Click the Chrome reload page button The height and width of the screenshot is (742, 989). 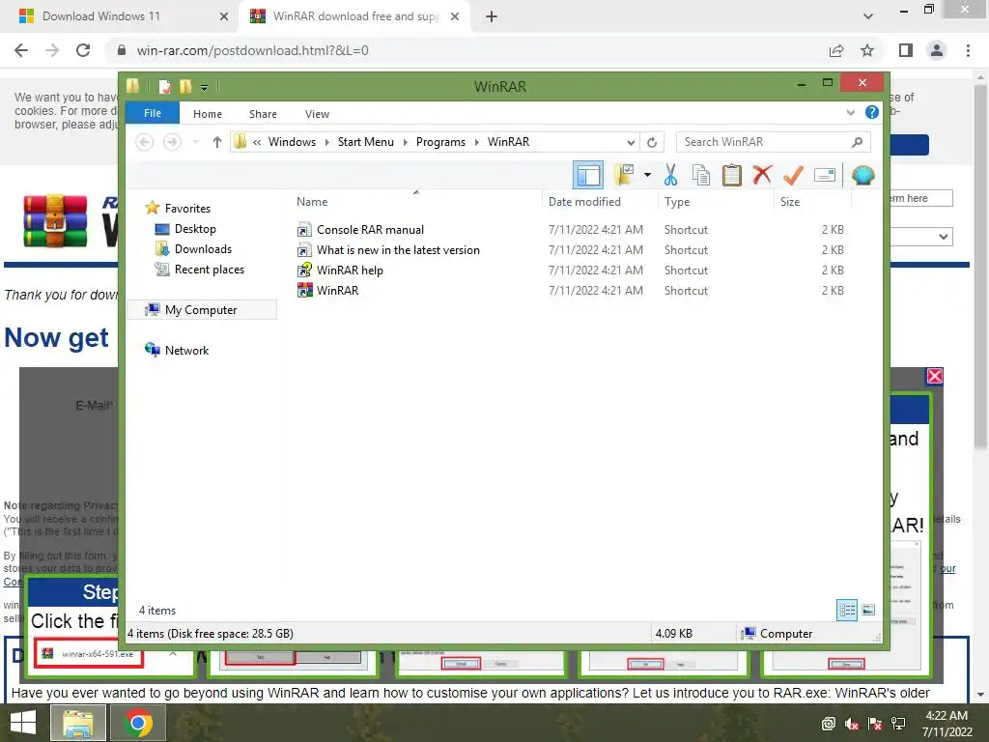83,50
